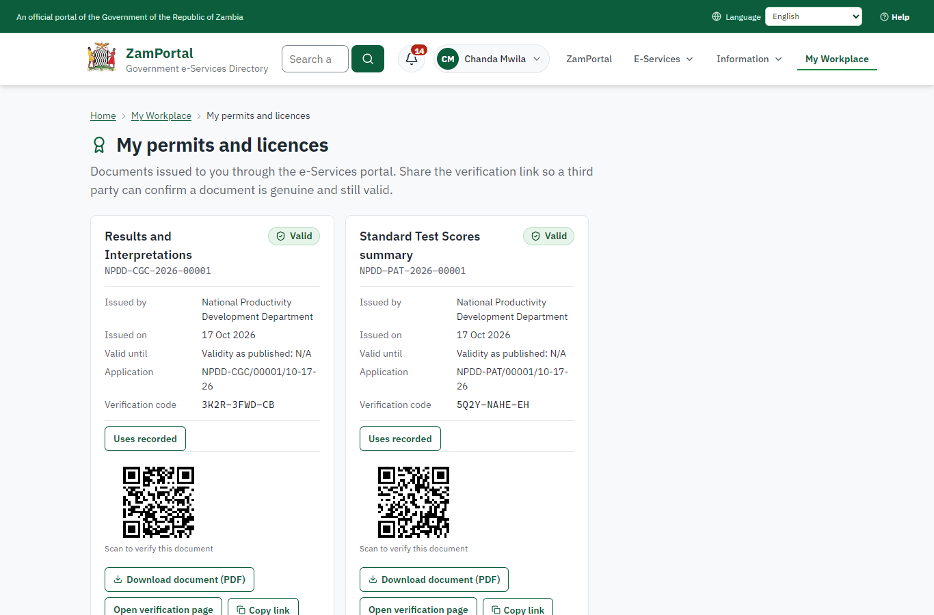Copy link for Standard Test Scores summary
The width and height of the screenshot is (934, 615).
[518, 607]
